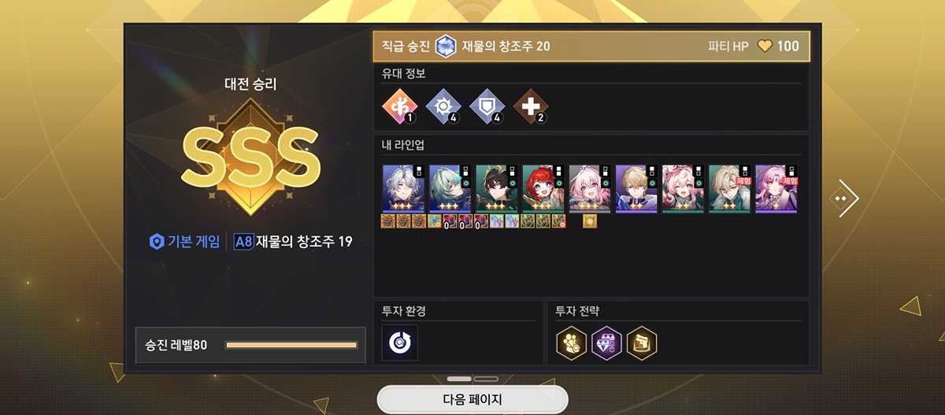Click the brown plus-cross bond icon
The image size is (945, 415).
click(x=530, y=106)
